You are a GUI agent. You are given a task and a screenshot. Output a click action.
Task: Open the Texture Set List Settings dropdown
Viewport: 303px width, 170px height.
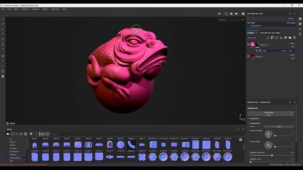coord(292,18)
